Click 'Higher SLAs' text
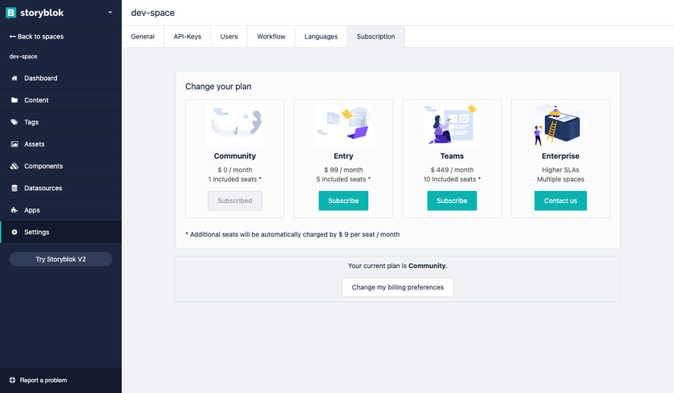 pos(561,170)
